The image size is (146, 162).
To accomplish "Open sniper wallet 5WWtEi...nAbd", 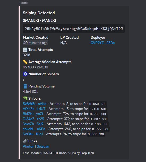I will click(35, 104).
